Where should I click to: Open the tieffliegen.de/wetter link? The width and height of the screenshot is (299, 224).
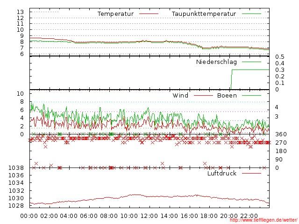point(263,220)
